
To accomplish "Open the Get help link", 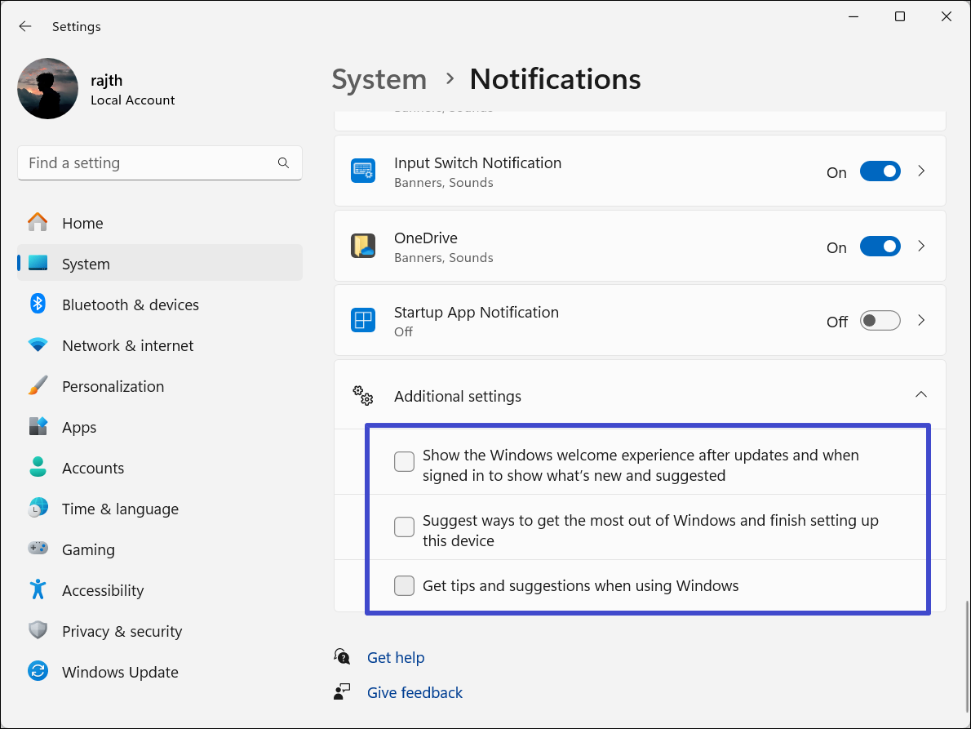I will click(x=396, y=657).
